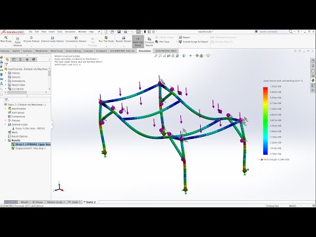Open the ConfigurationManager tab
Image resolution: width=316 pixels, height=237 pixels.
point(20,59)
